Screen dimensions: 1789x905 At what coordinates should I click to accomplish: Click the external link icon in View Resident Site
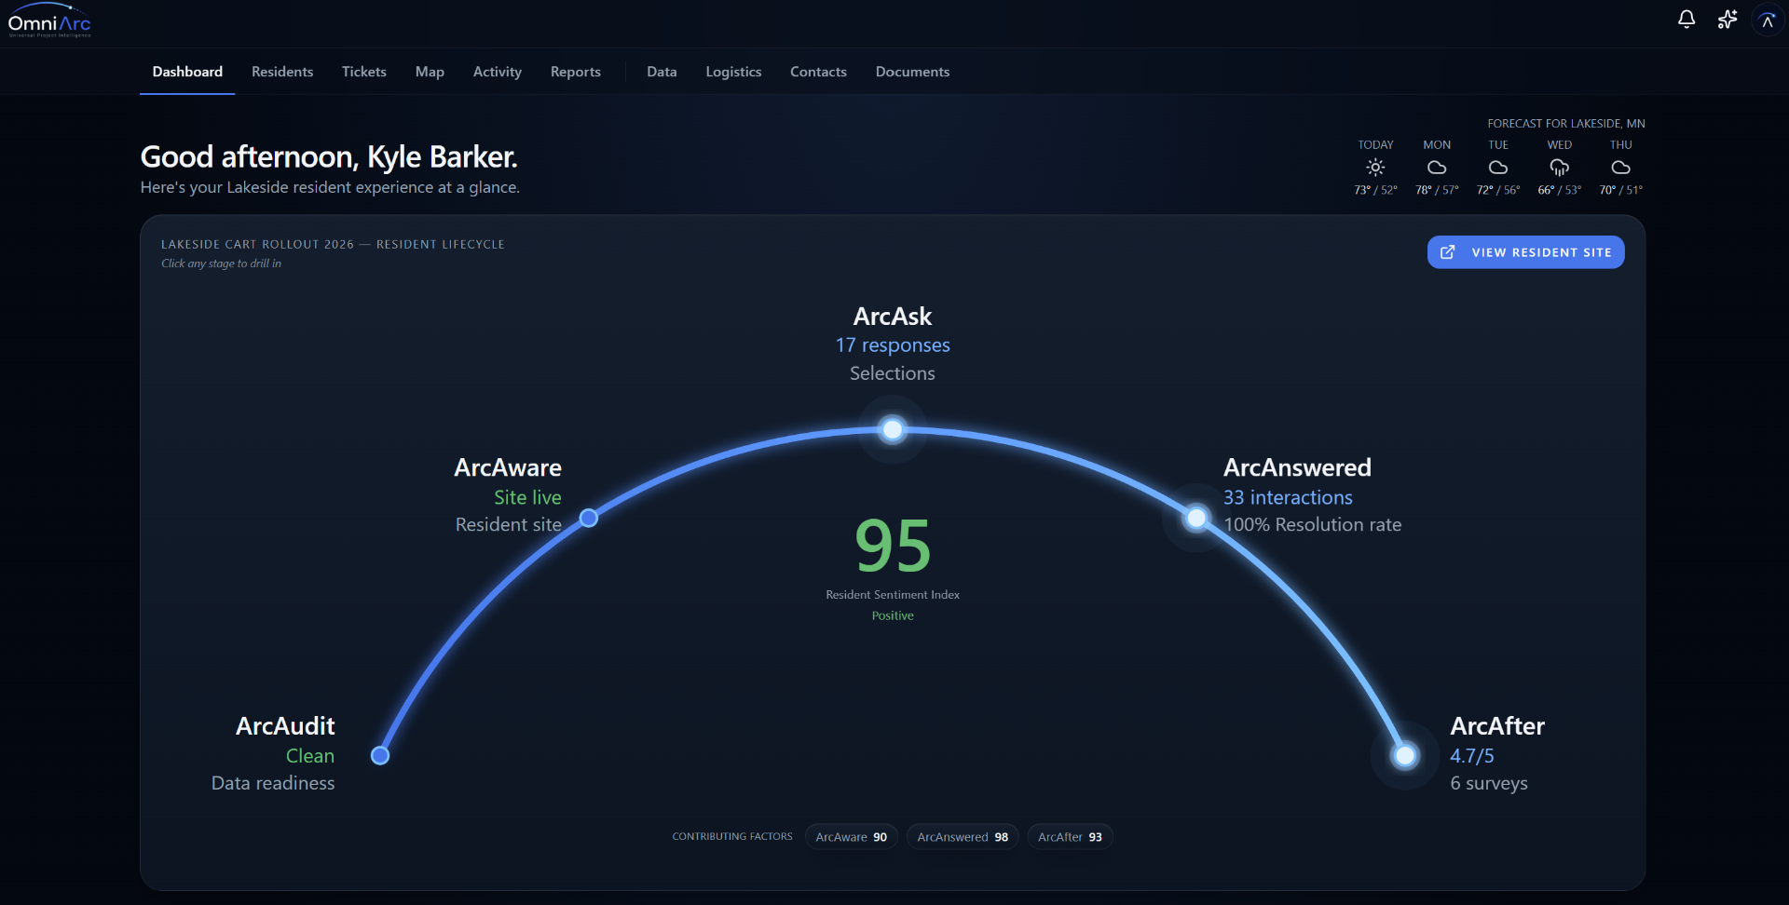[x=1448, y=252]
